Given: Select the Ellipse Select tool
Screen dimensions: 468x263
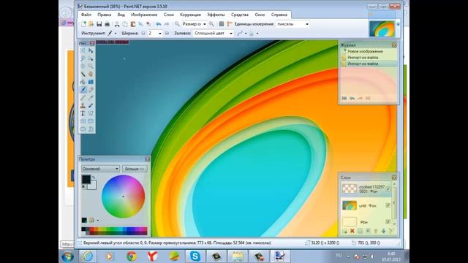Looking at the screenshot, I should pos(83,66).
